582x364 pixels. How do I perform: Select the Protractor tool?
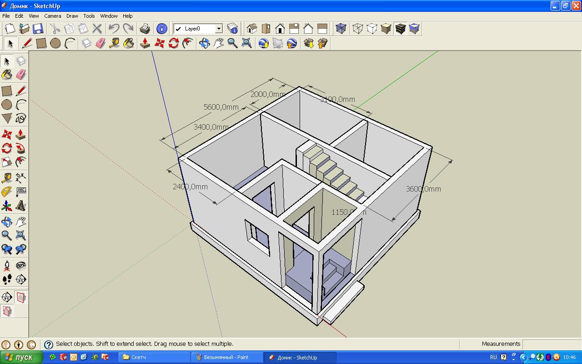(7, 192)
